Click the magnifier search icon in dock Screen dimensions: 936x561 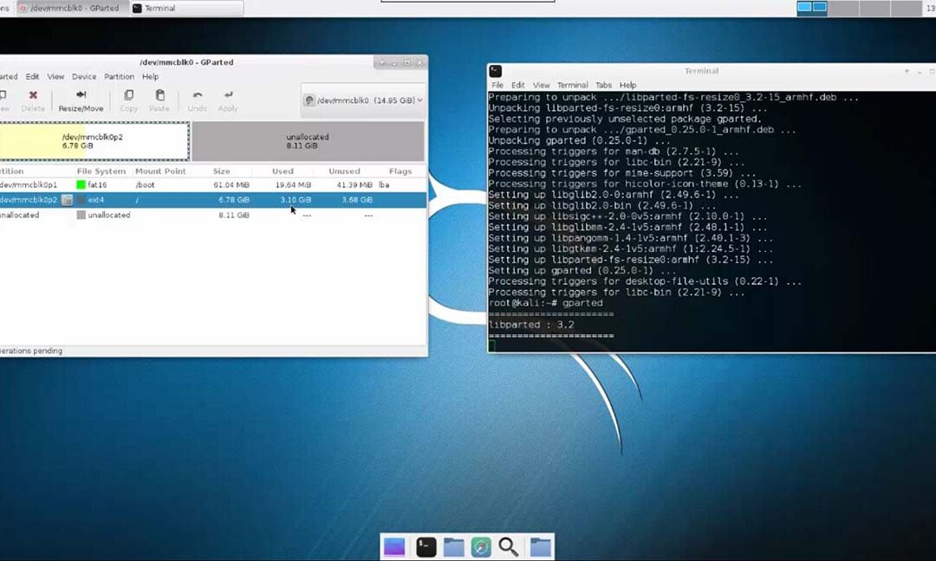[509, 546]
